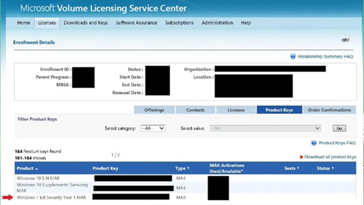364x205 pixels.
Task: Open Downloads and Keys menu
Action: click(x=86, y=23)
